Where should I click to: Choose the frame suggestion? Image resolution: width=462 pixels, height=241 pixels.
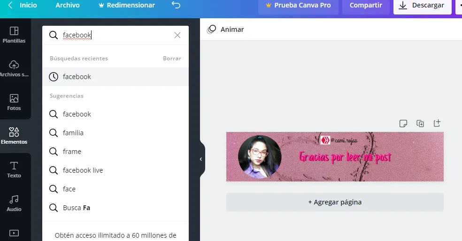[x=115, y=152]
